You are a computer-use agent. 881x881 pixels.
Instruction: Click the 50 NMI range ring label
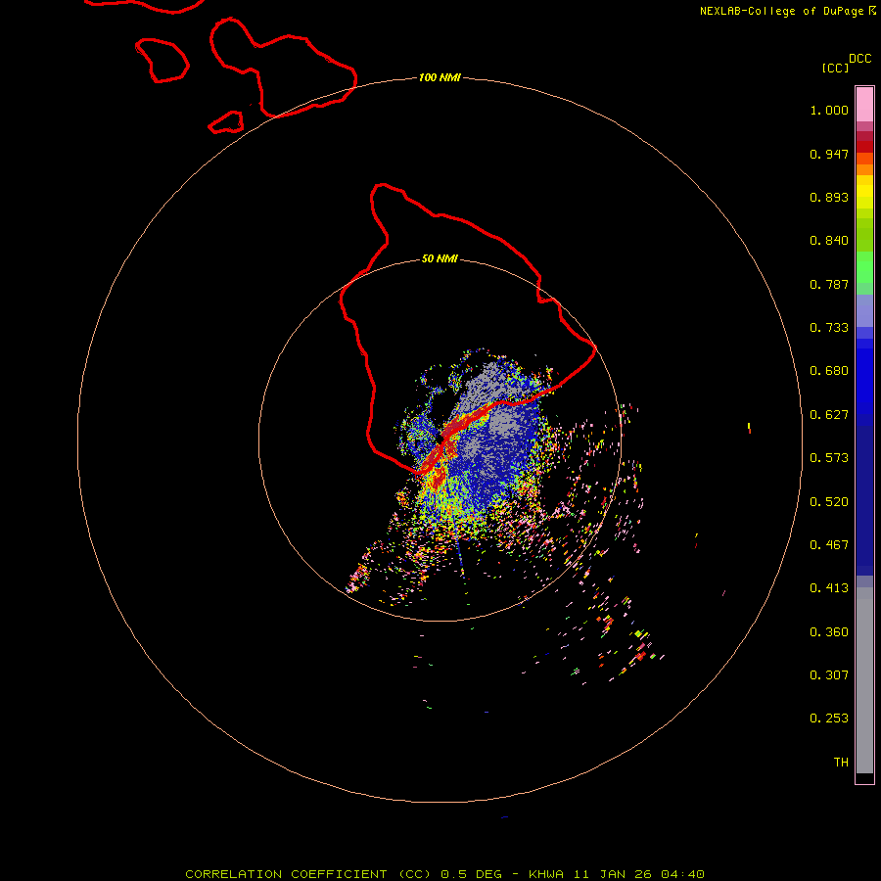tap(440, 258)
